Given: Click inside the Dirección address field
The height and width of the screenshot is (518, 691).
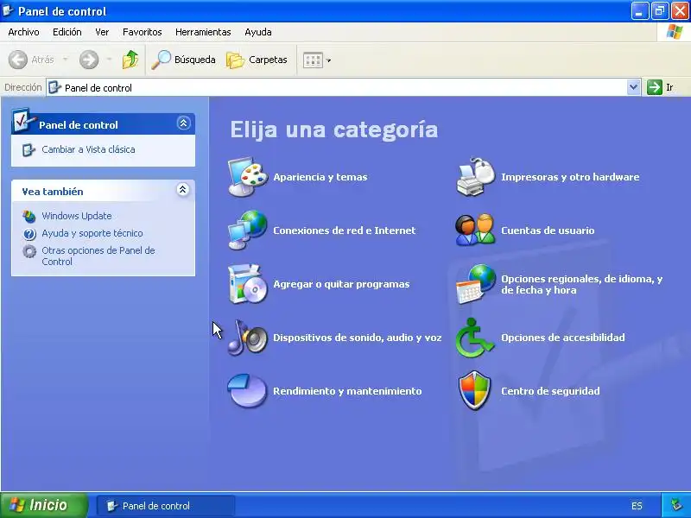Looking at the screenshot, I should [337, 87].
